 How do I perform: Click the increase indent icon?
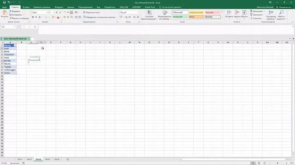[80, 17]
